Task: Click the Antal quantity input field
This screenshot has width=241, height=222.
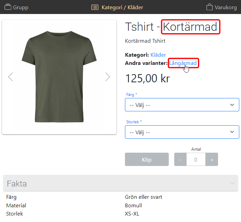Action: (x=196, y=159)
